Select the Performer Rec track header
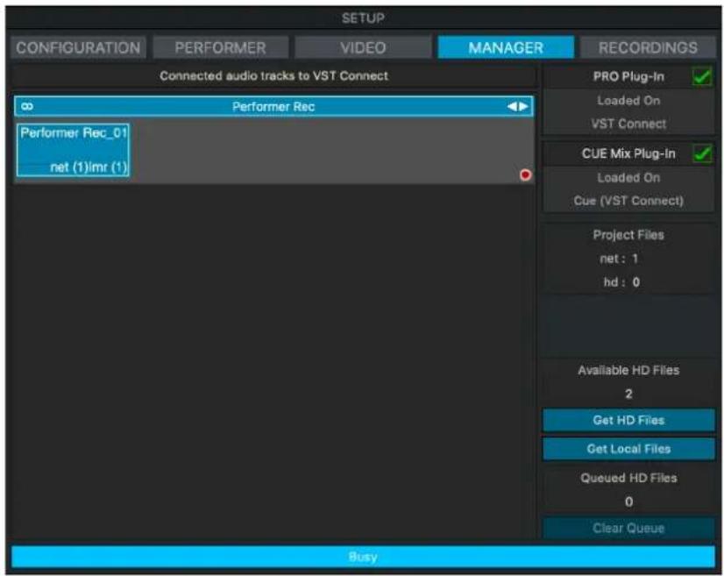This screenshot has height=576, width=724. tap(273, 107)
